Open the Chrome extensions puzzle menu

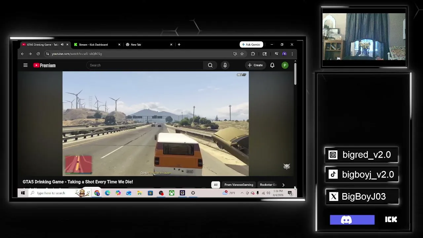point(253,54)
